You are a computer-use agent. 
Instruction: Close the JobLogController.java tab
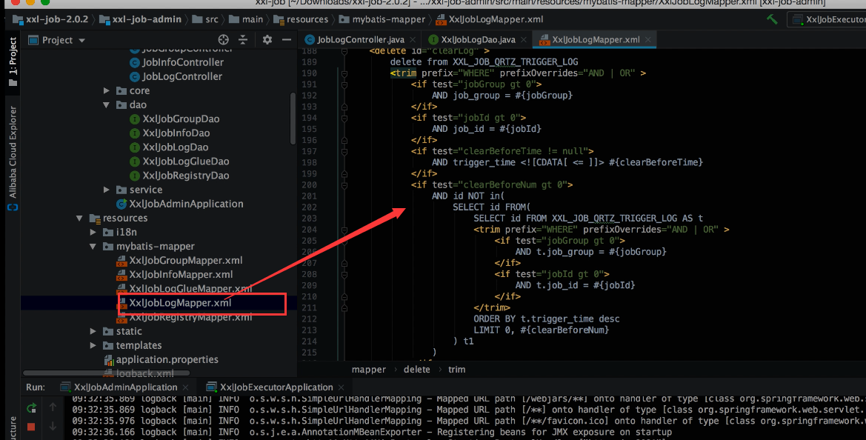point(413,40)
